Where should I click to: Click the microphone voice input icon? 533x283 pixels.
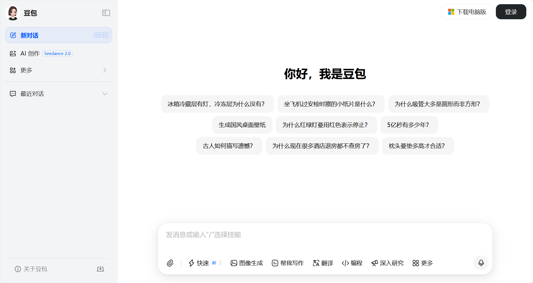click(x=481, y=263)
